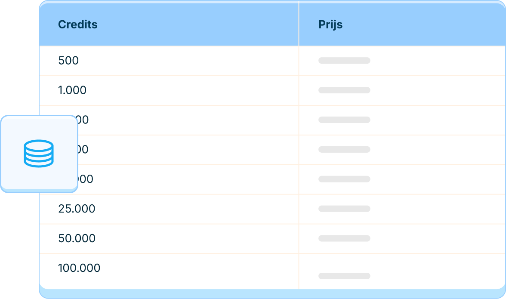This screenshot has height=299, width=506.
Task: Select the 500 credits row
Action: [x=68, y=61]
